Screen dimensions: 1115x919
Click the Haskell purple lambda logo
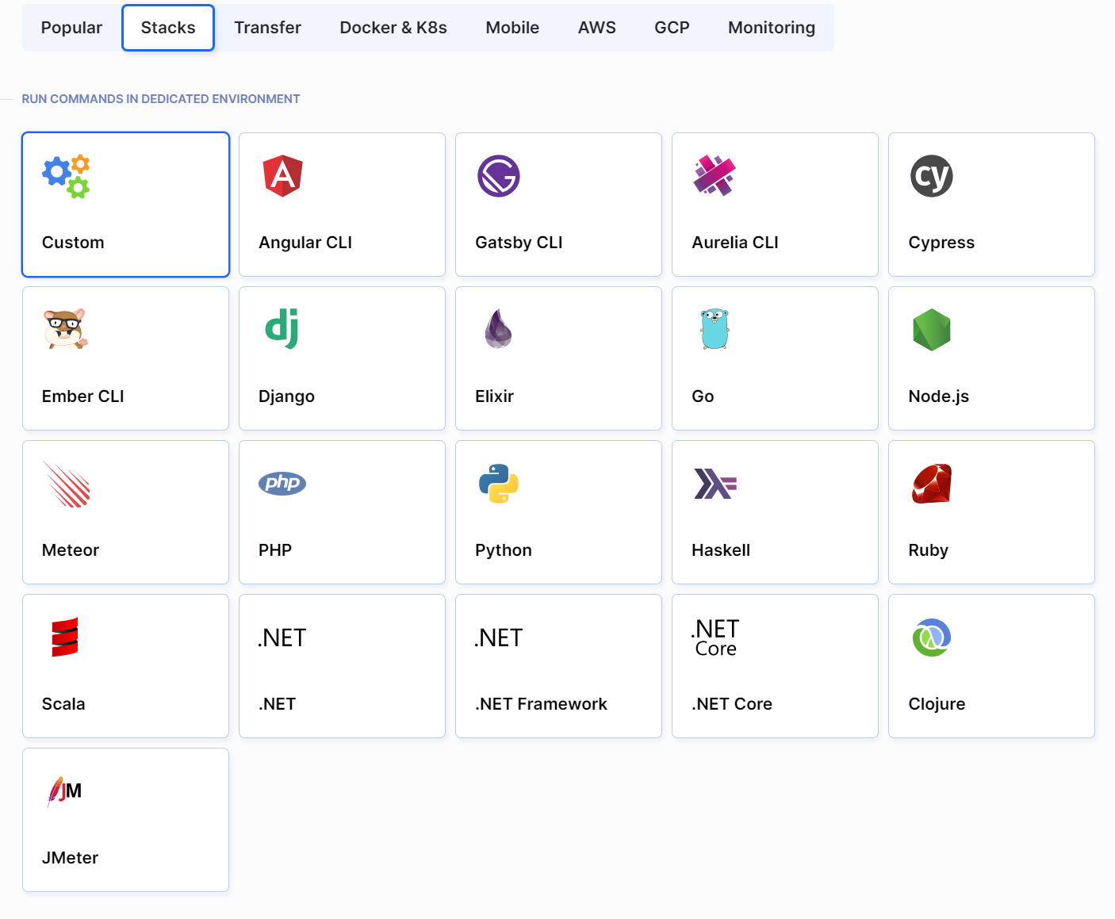[715, 484]
